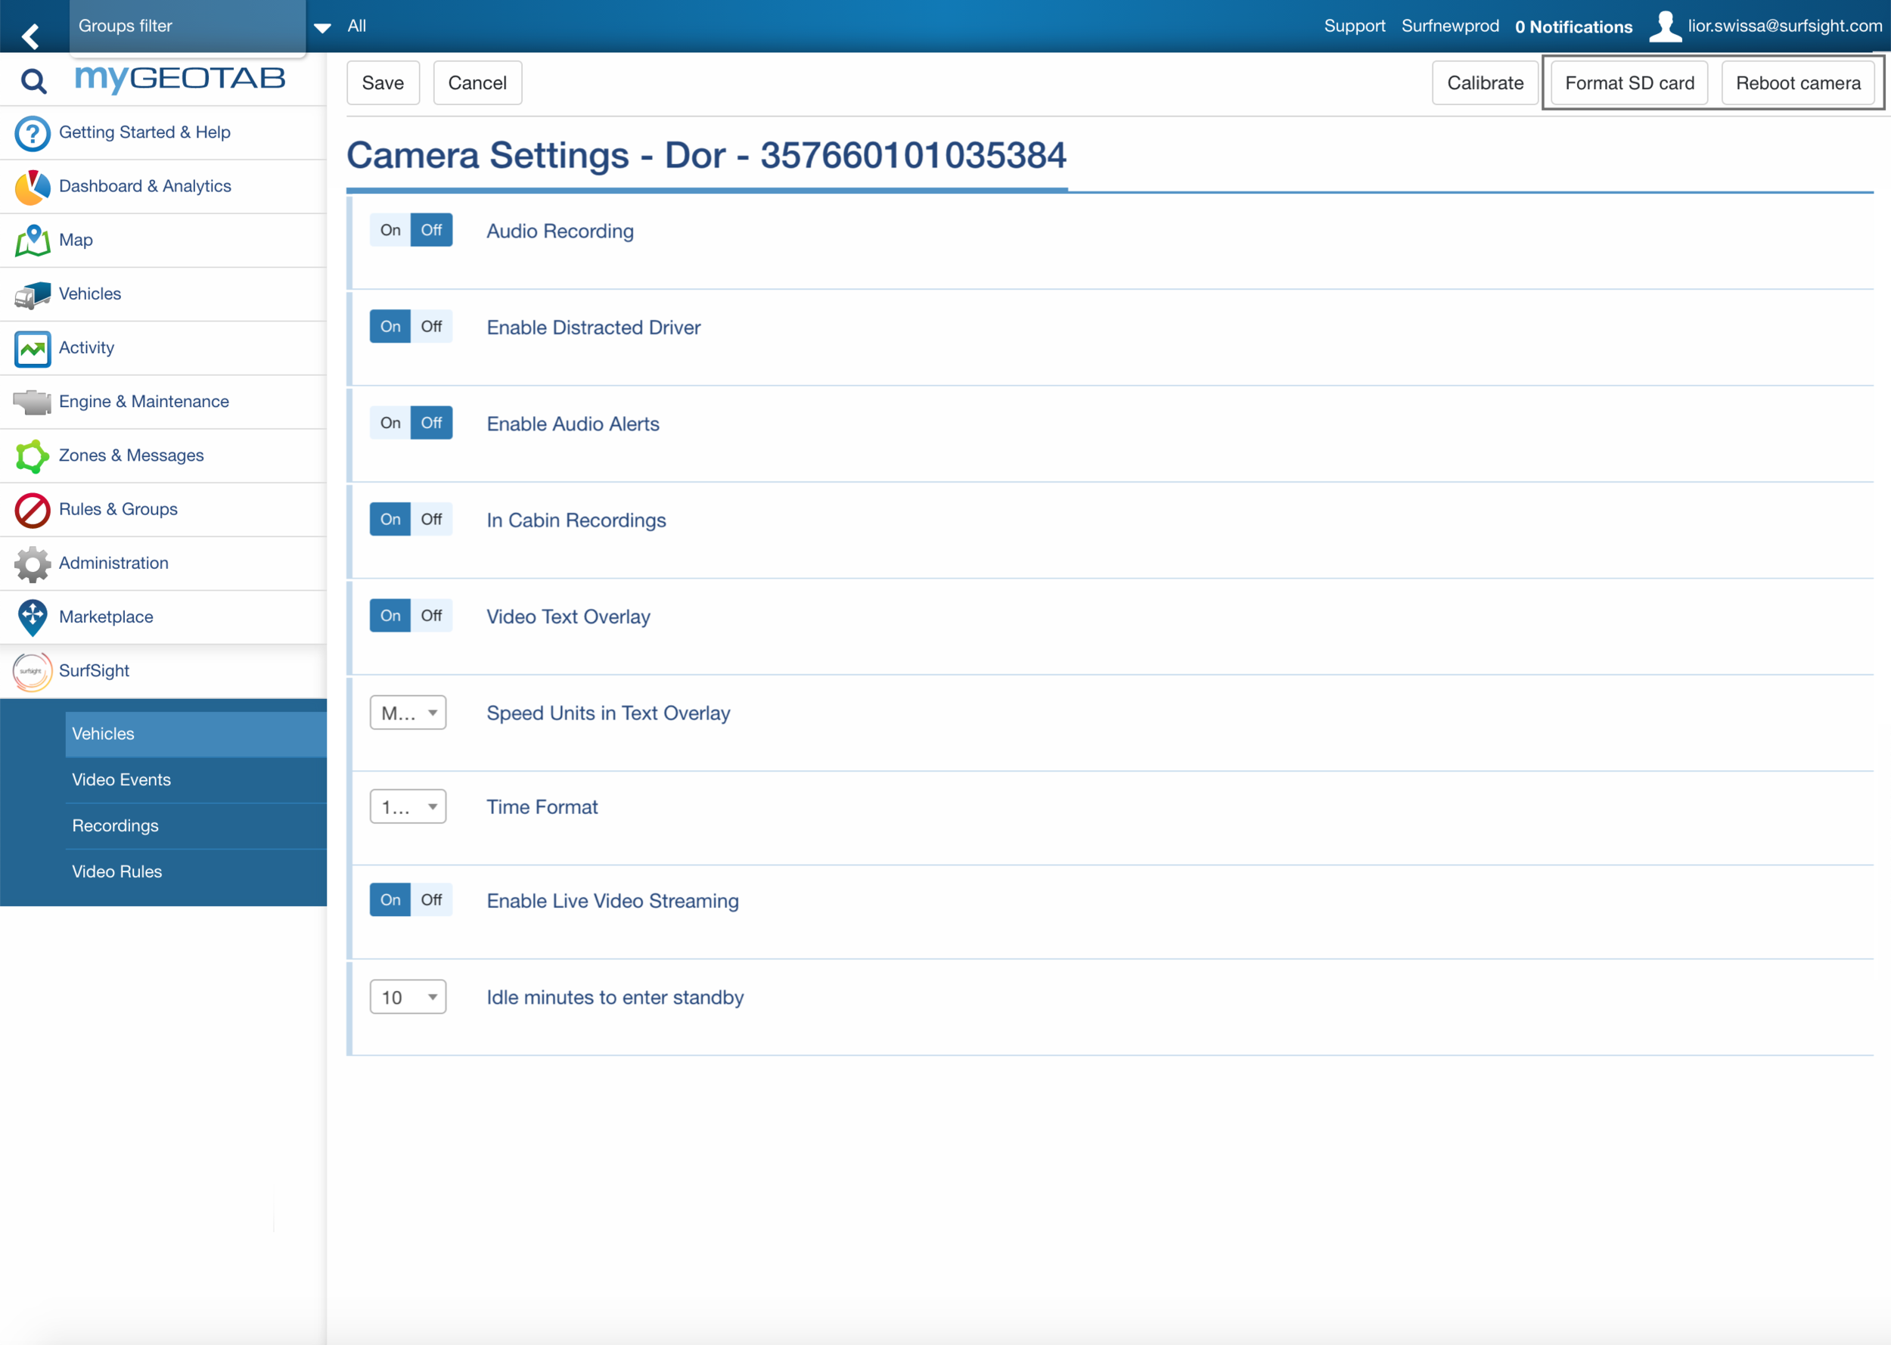Open Video Events submenu item
The width and height of the screenshot is (1891, 1345).
(x=196, y=780)
